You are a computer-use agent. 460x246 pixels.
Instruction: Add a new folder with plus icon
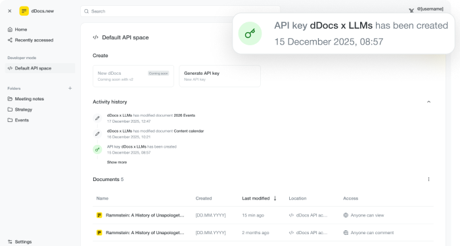70,88
